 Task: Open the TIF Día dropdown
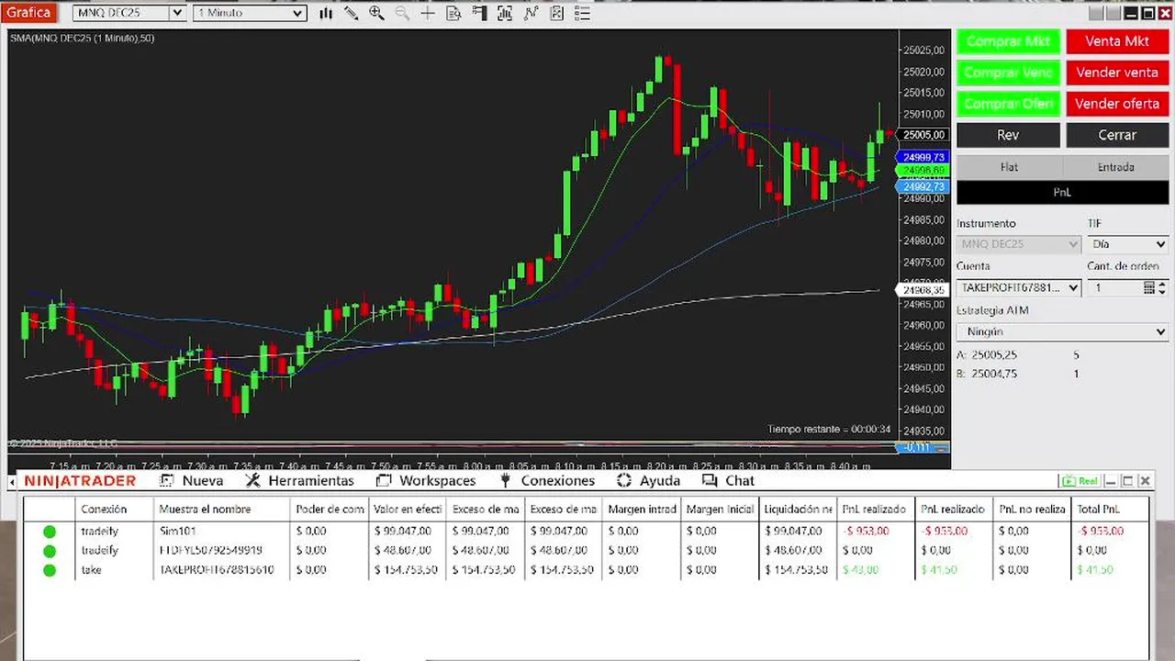pyautogui.click(x=1127, y=244)
